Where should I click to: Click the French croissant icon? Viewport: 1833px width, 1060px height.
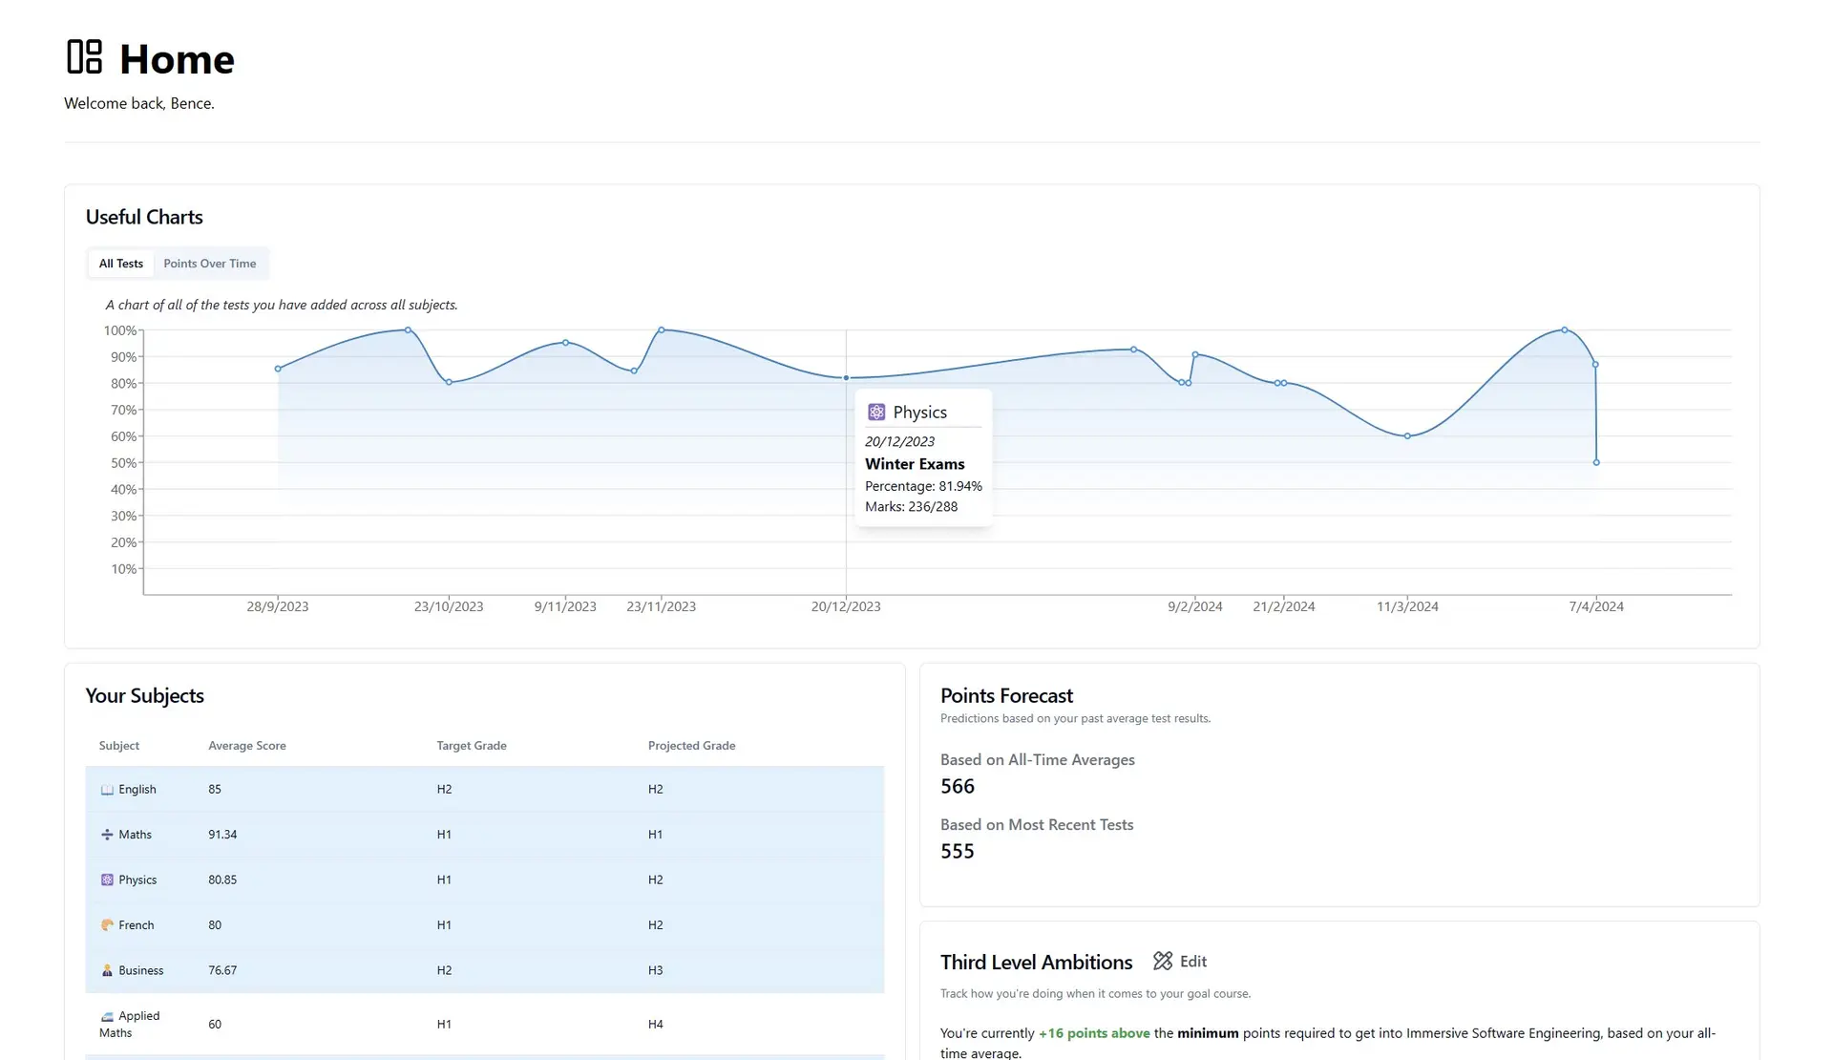(x=107, y=925)
